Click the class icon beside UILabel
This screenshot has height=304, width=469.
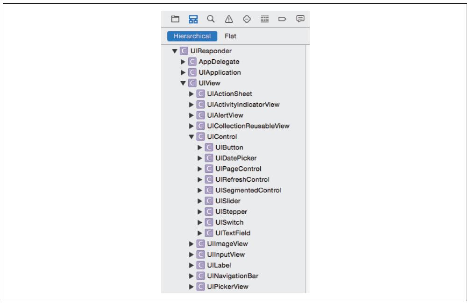201,265
